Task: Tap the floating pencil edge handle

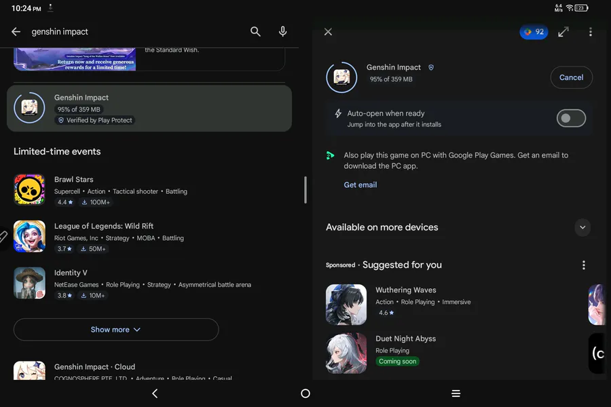Action: [x=3, y=237]
